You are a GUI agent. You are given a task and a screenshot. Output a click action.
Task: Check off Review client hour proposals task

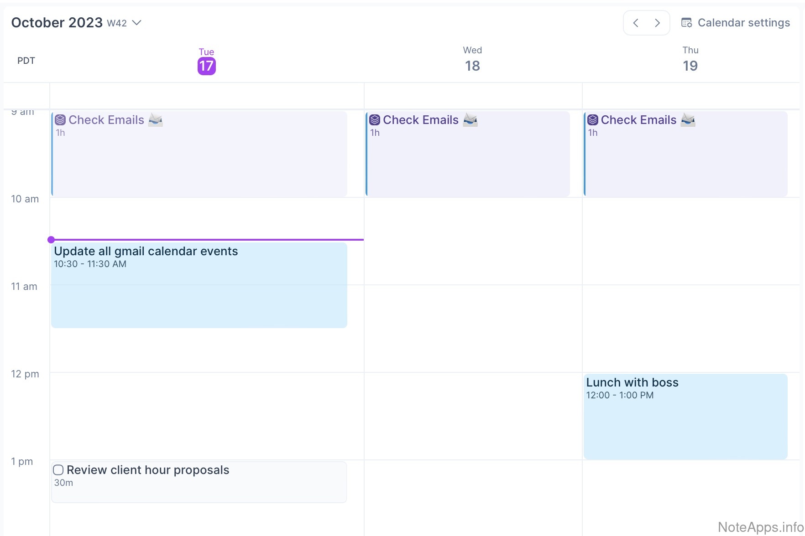[58, 470]
